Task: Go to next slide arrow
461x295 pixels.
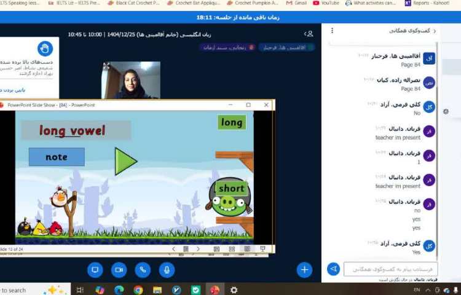Action: click(x=198, y=249)
